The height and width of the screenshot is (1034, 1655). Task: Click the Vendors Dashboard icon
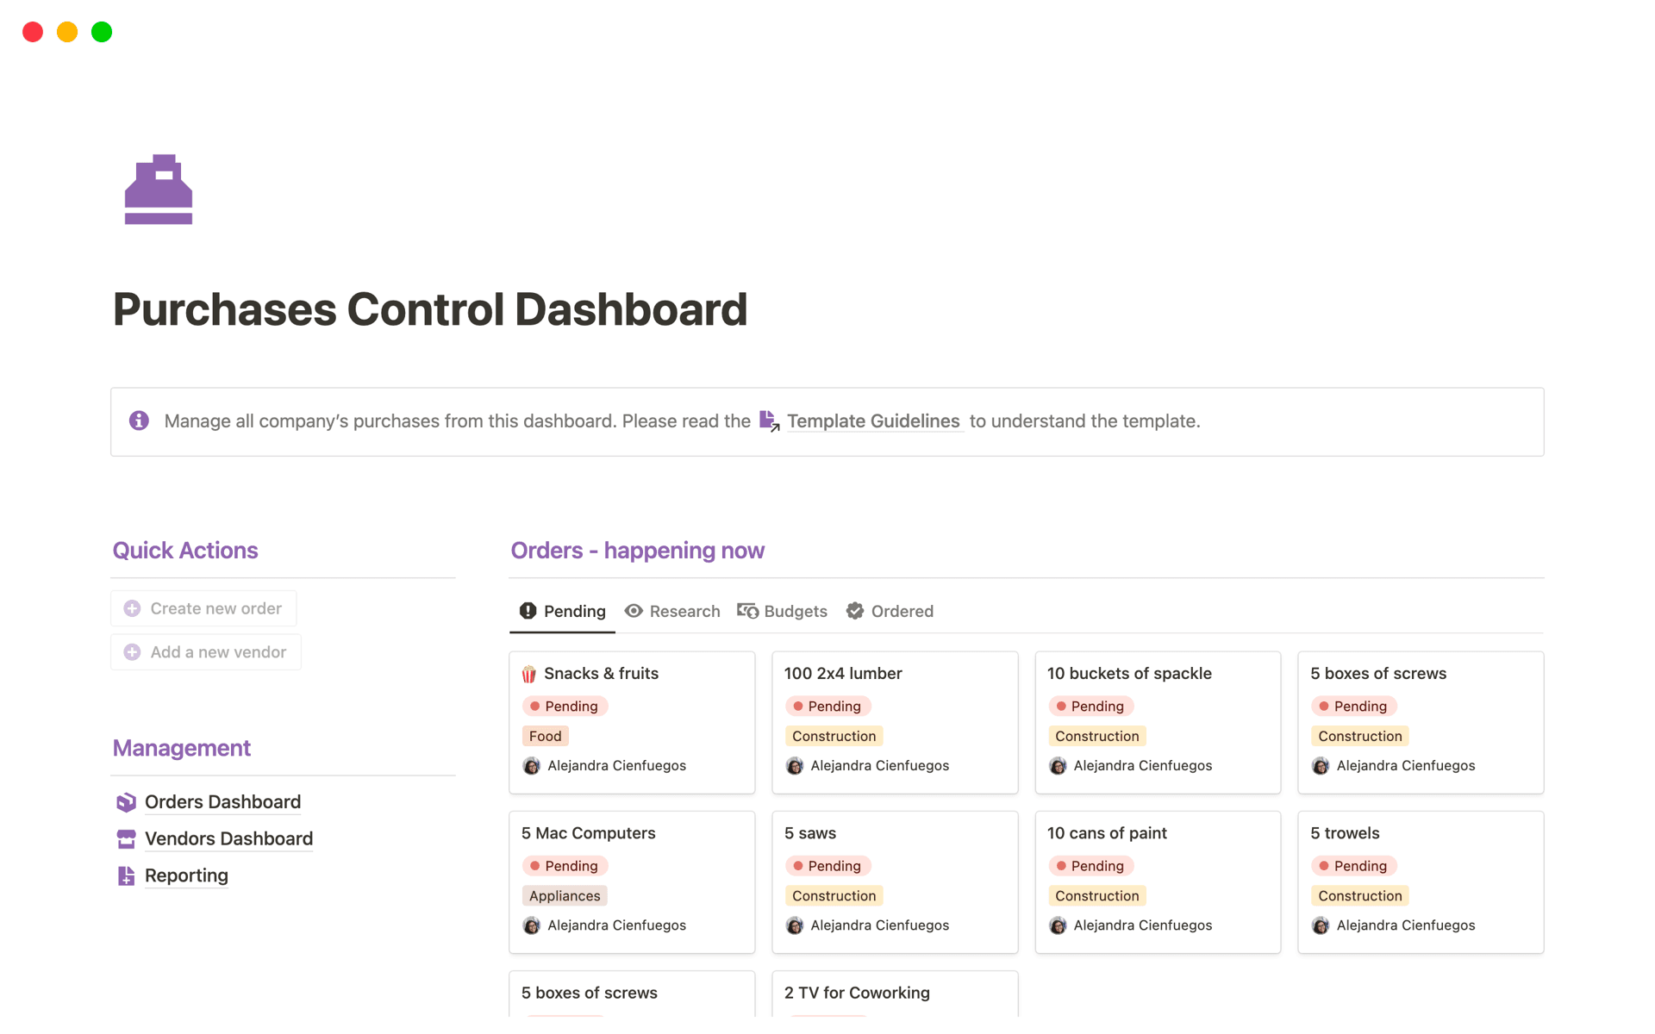[x=126, y=838]
